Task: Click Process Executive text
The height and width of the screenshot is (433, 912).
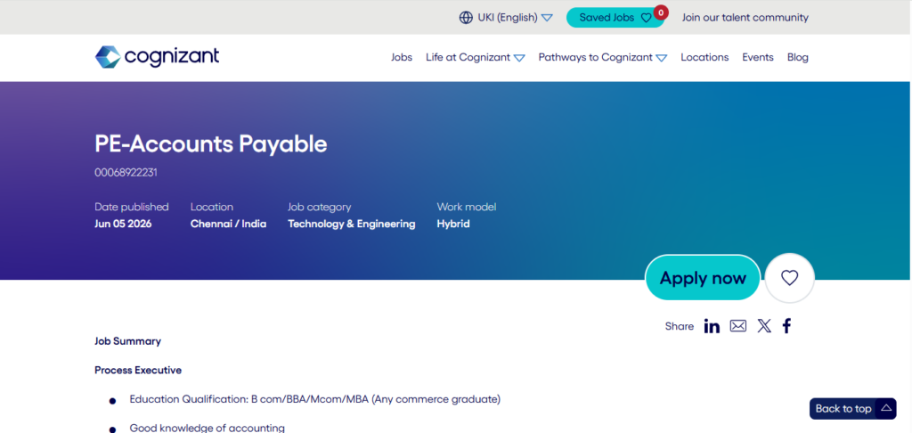Action: (x=138, y=370)
